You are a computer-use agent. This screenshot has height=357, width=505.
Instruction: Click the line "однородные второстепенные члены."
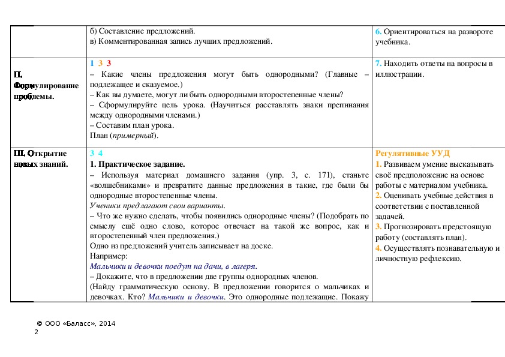point(154,196)
